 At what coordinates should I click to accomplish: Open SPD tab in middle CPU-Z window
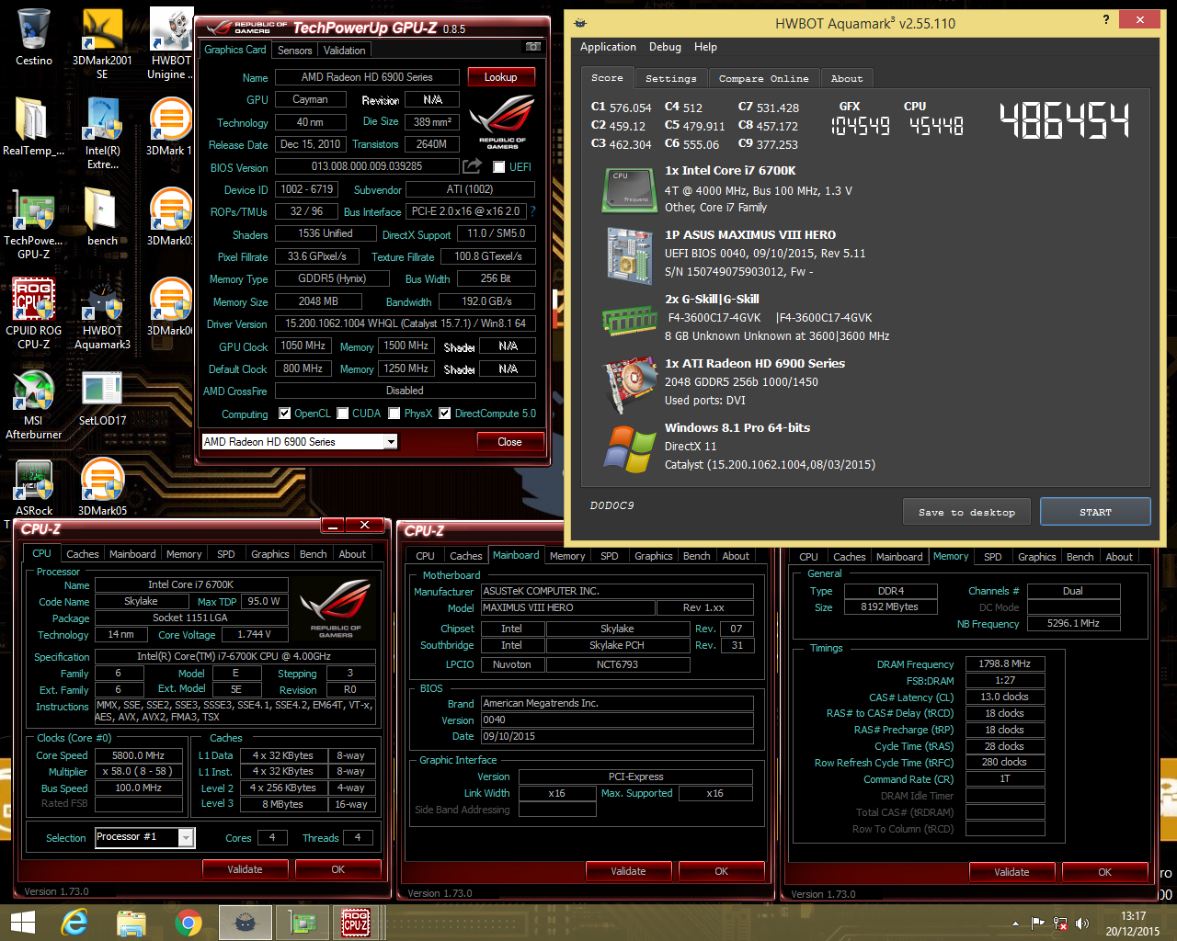click(x=610, y=556)
